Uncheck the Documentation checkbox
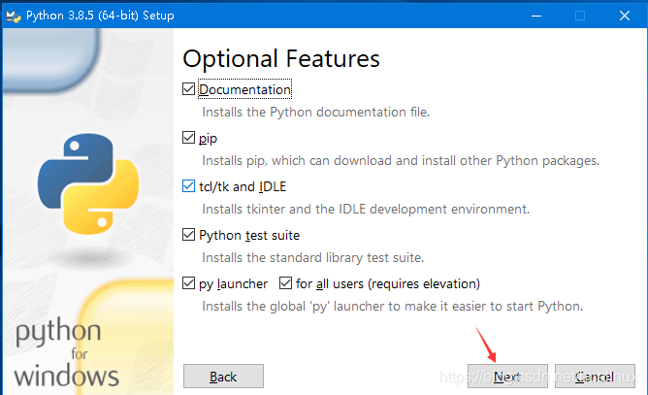648x395 pixels. click(188, 89)
